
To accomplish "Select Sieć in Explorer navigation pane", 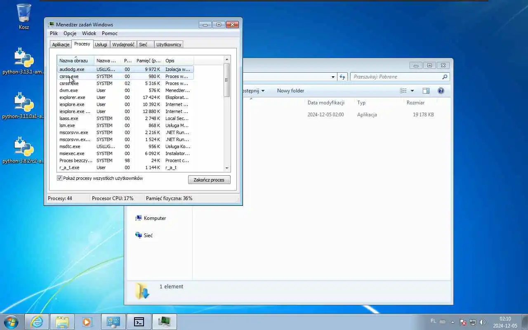I will (x=144, y=235).
